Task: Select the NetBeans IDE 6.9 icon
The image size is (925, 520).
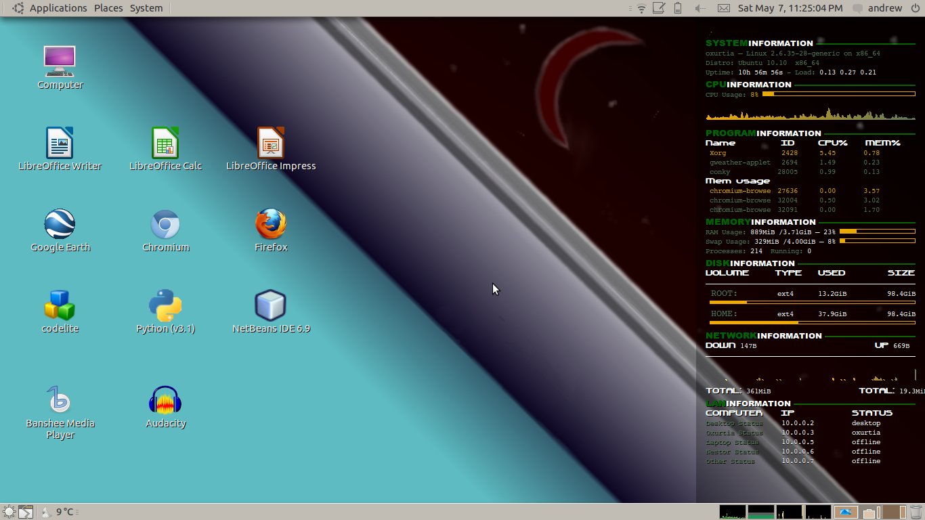Action: pyautogui.click(x=271, y=311)
